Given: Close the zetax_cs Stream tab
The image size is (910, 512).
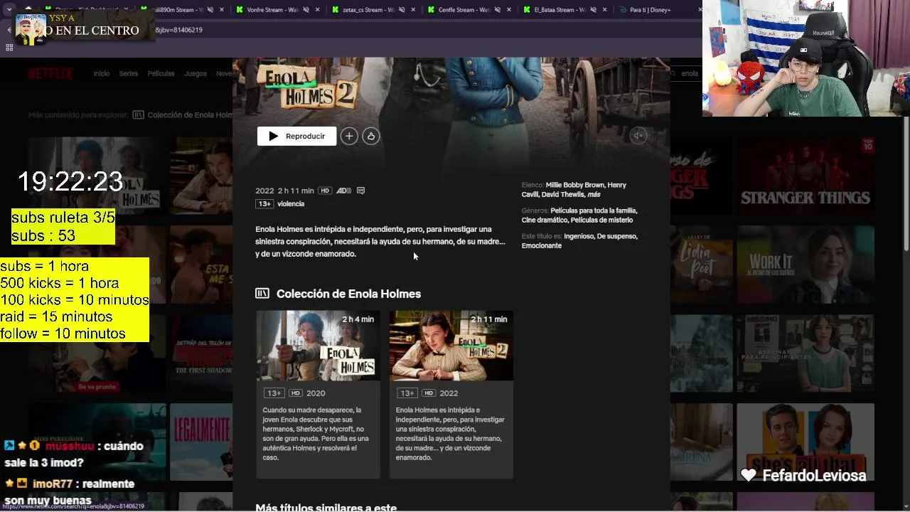Looking at the screenshot, I should [413, 10].
